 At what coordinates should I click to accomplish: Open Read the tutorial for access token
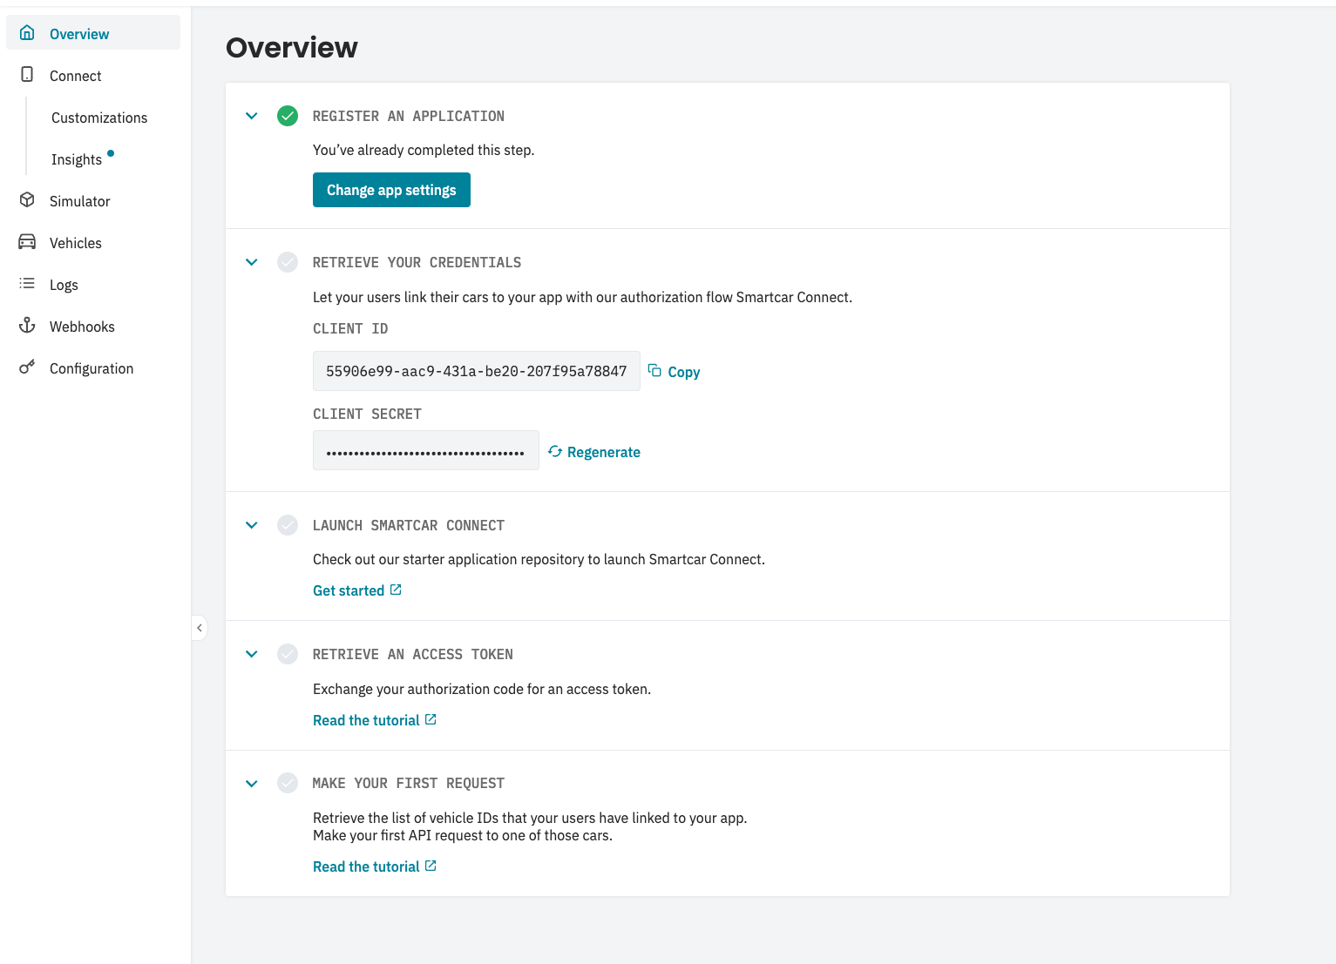(375, 720)
